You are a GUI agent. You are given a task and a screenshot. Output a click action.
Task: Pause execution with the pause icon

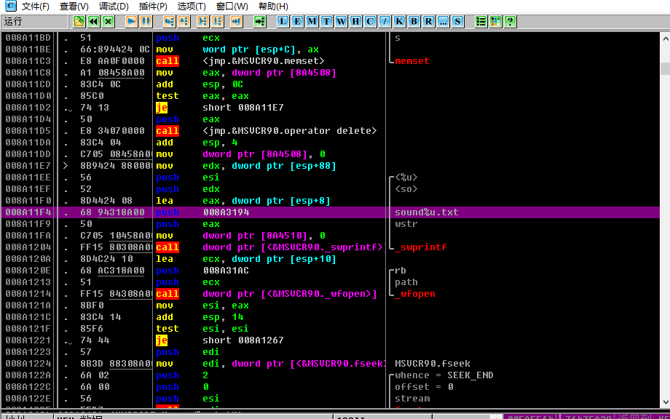click(x=146, y=21)
